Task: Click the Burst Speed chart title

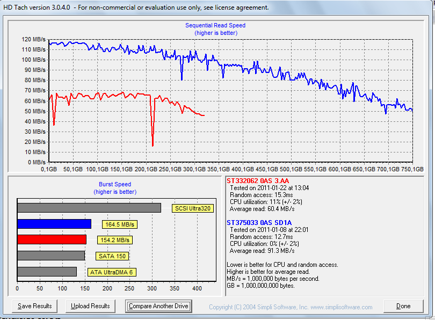Action: pyautogui.click(x=115, y=184)
